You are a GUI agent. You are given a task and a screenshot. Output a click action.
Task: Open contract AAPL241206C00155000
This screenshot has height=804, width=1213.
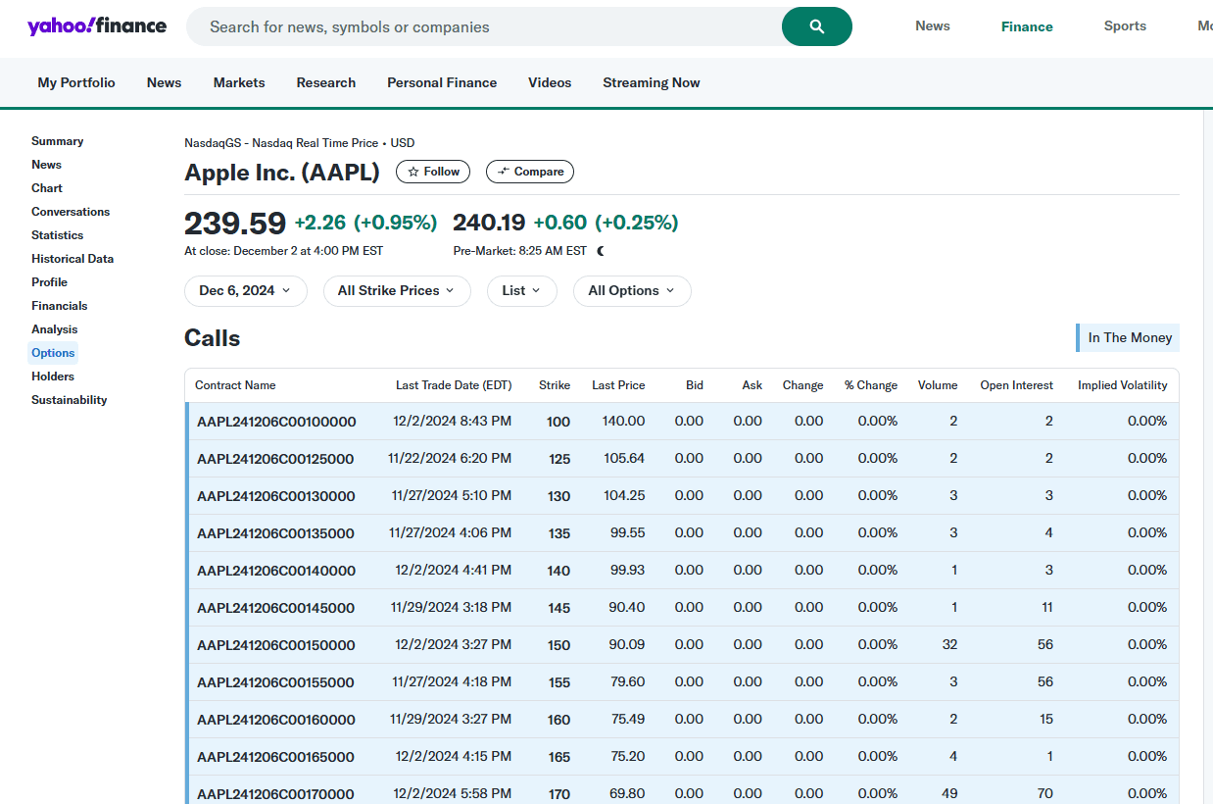pyautogui.click(x=275, y=682)
